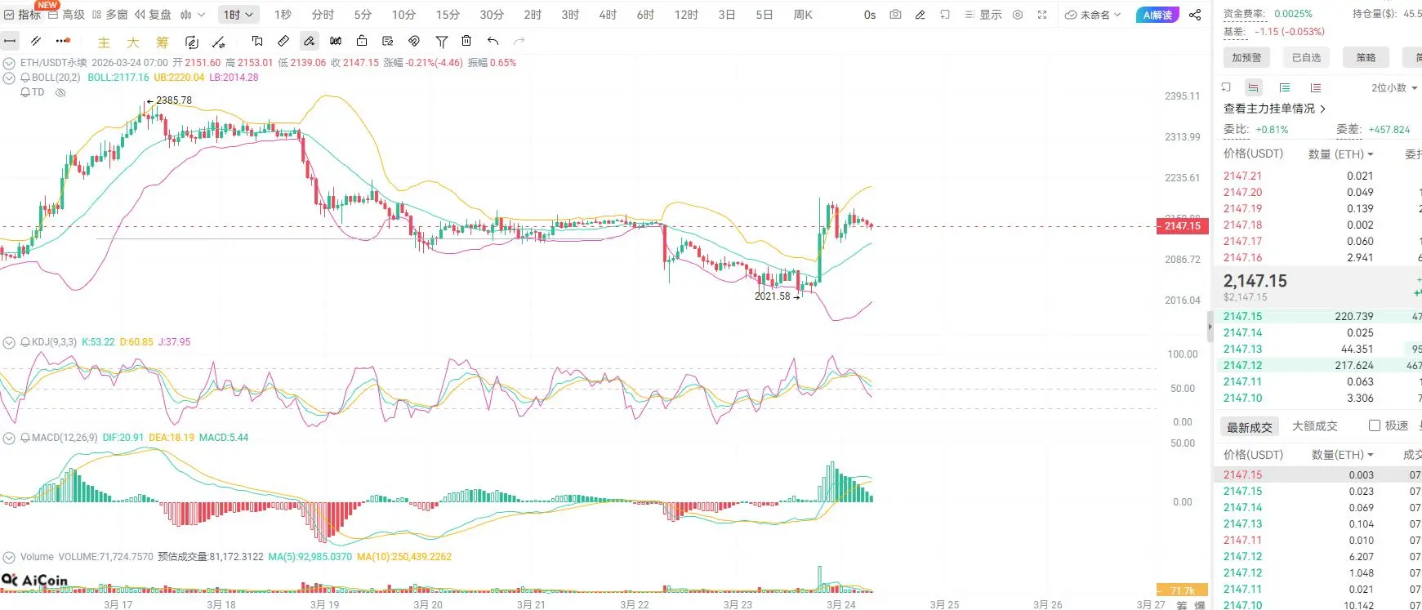Click the KDJ indicator alert bell
Image resolution: width=1422 pixels, height=610 pixels.
[x=25, y=342]
